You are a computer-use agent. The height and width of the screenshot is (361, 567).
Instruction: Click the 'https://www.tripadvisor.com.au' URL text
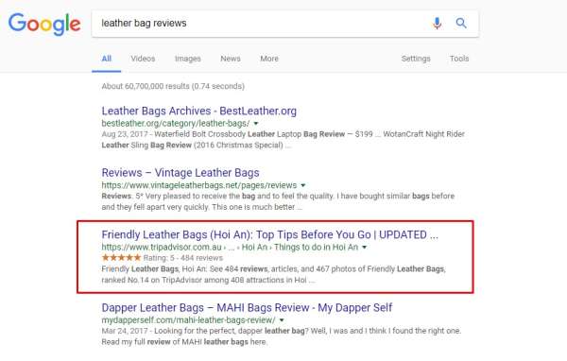(x=162, y=248)
